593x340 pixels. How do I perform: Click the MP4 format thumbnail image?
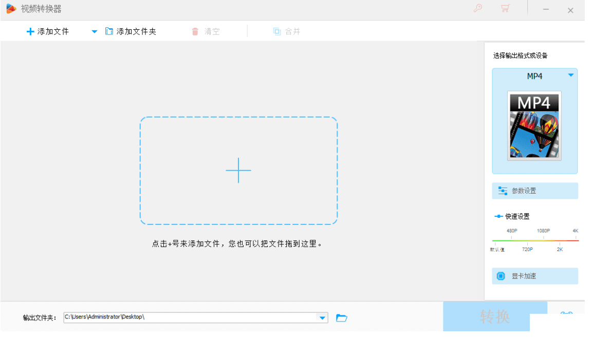pyautogui.click(x=534, y=125)
